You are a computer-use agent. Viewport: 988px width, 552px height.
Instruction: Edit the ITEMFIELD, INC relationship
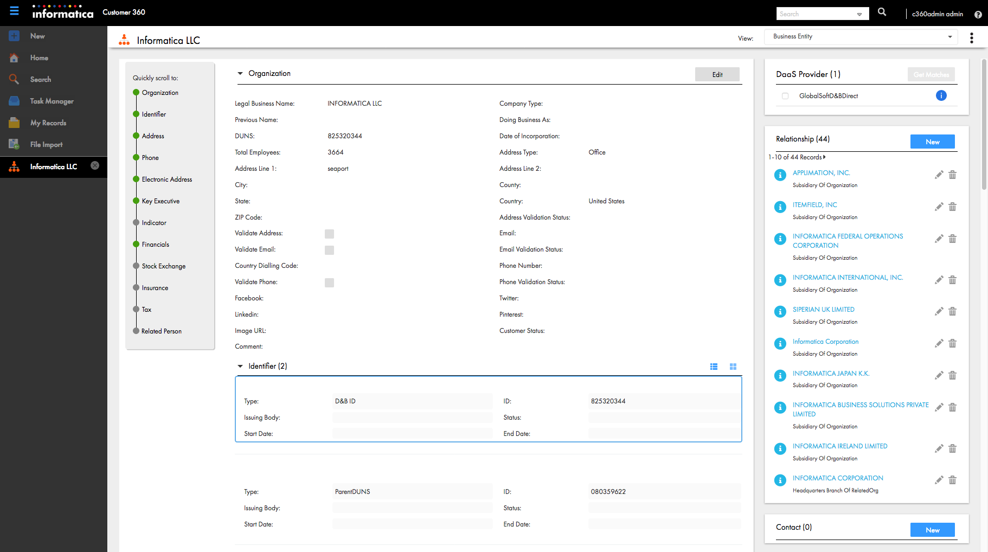coord(939,207)
